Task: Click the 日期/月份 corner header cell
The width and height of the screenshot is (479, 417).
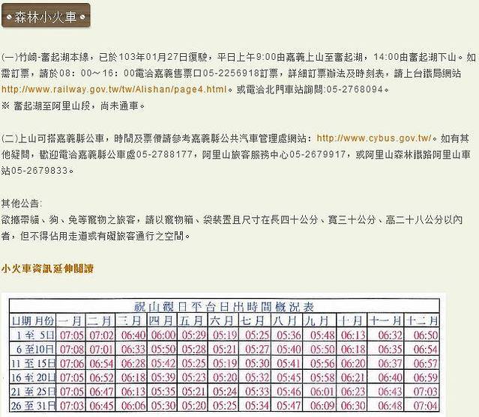Action: click(33, 320)
